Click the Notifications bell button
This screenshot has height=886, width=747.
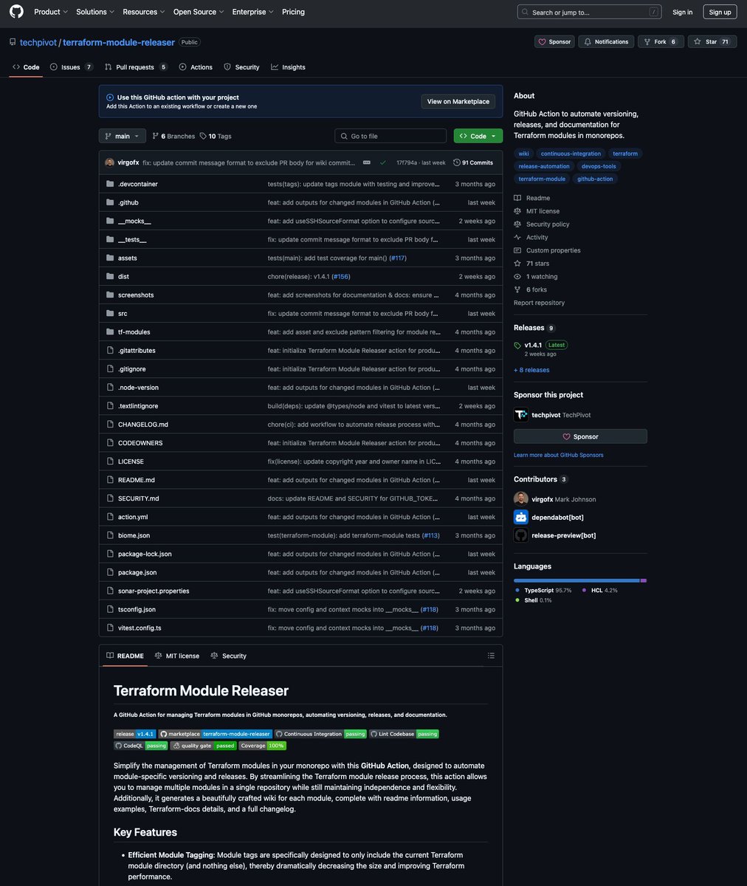(606, 42)
